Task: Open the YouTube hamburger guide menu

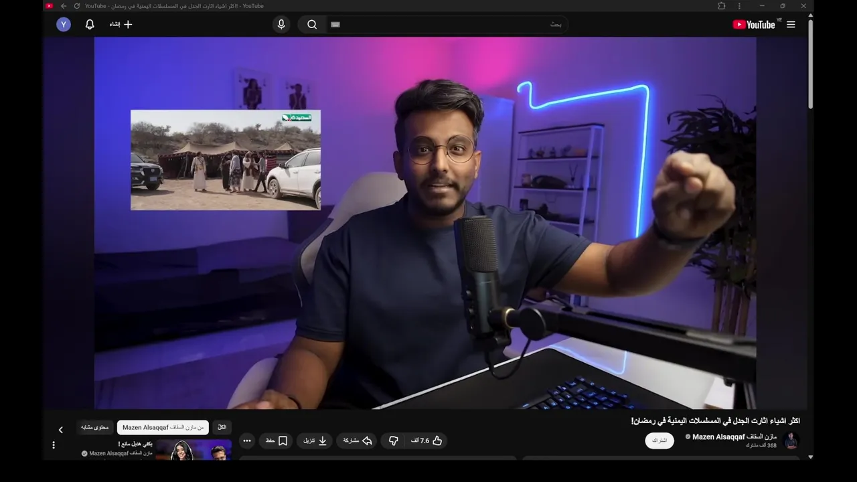Action: tap(791, 25)
